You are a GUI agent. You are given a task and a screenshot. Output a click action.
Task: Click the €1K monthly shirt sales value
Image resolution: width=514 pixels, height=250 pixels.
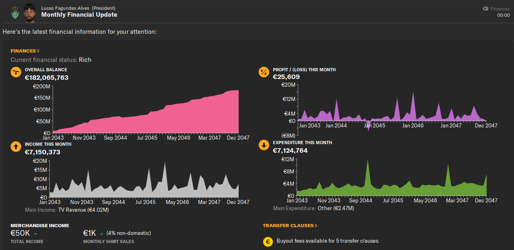90,233
